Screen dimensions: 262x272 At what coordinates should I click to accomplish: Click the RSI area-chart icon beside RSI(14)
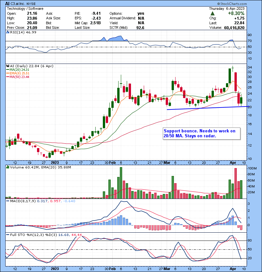pyautogui.click(x=8, y=32)
